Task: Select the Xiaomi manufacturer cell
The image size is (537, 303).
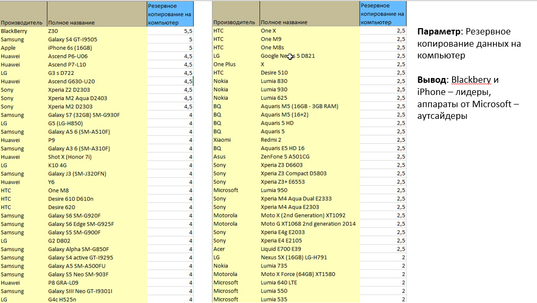Action: tap(236, 140)
